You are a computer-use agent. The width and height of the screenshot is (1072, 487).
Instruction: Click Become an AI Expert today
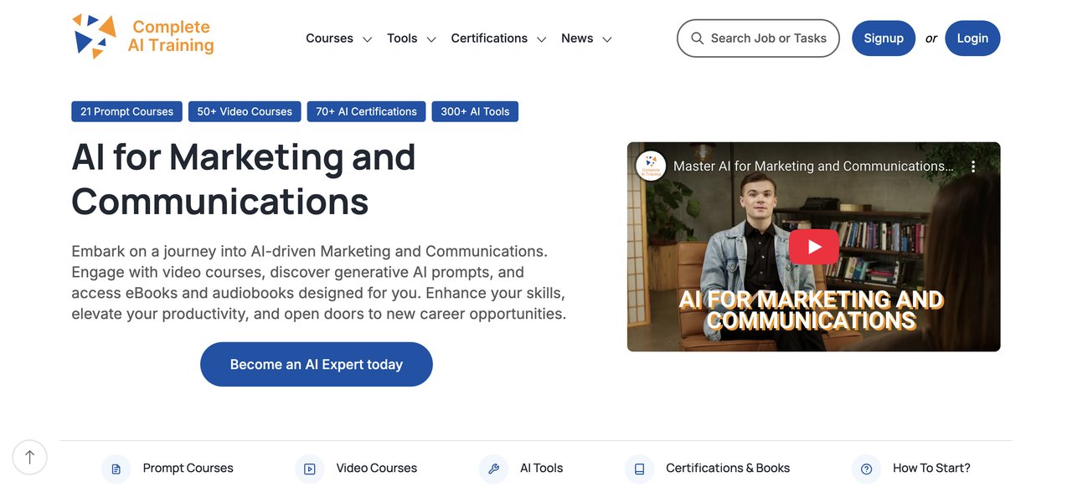[317, 364]
